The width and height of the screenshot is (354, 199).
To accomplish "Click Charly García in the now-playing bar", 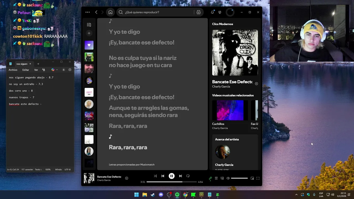I will pos(104,180).
